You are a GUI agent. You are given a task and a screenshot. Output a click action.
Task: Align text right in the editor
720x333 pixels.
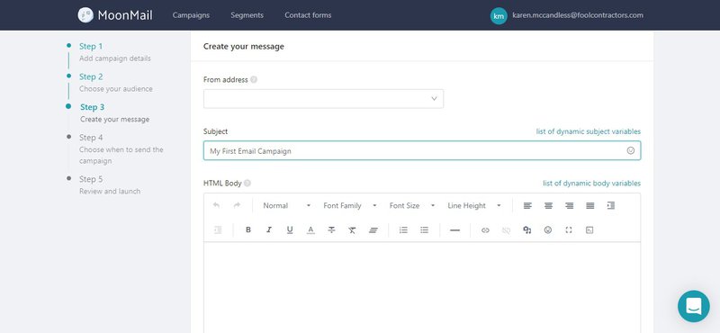[x=570, y=206]
